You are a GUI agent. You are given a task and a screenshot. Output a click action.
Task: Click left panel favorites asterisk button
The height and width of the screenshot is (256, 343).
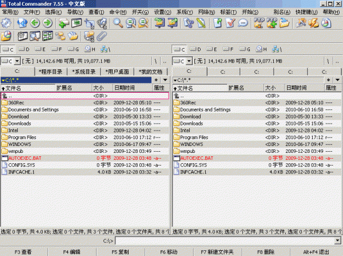156,80
